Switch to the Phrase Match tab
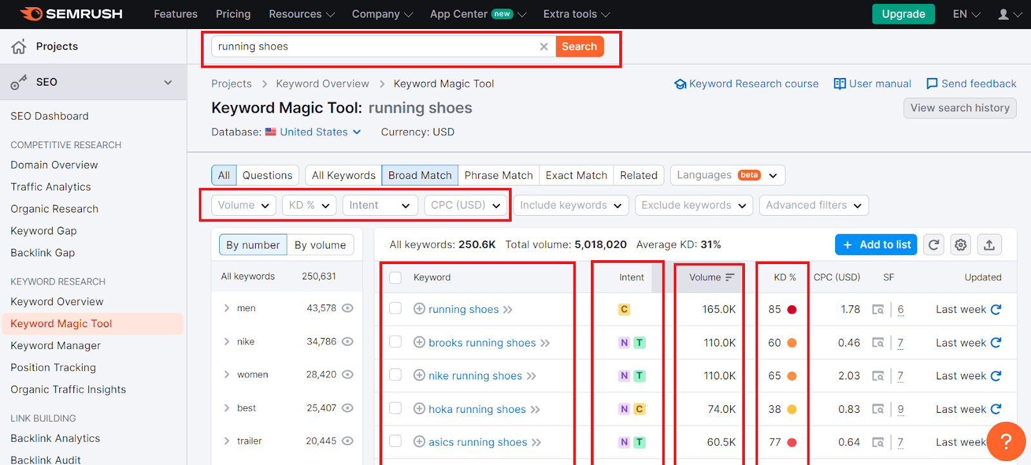Screen dimensions: 1031x465 (x=499, y=175)
